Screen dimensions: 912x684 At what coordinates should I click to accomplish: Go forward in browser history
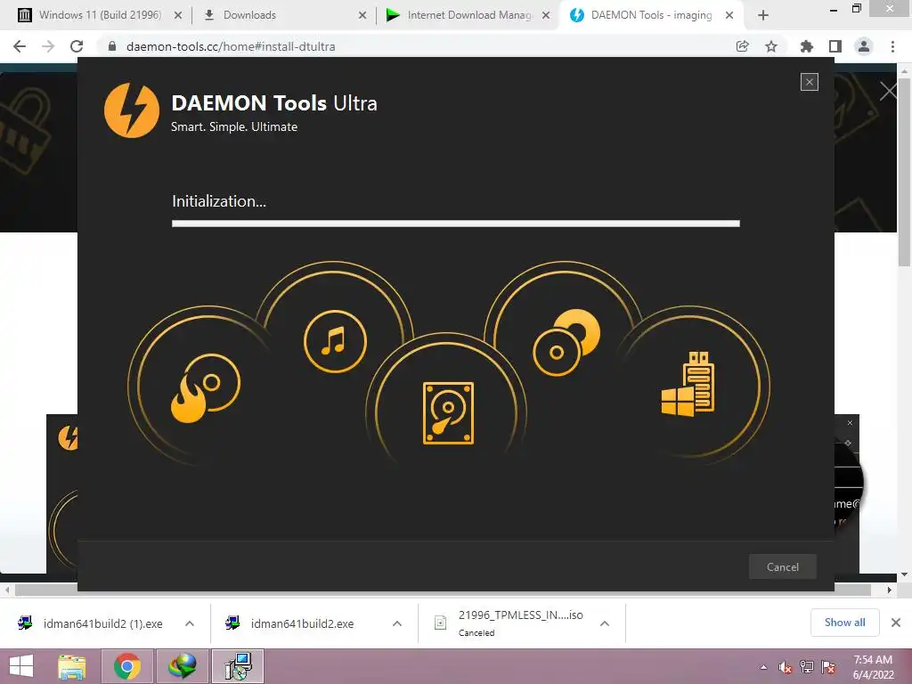pyautogui.click(x=48, y=46)
